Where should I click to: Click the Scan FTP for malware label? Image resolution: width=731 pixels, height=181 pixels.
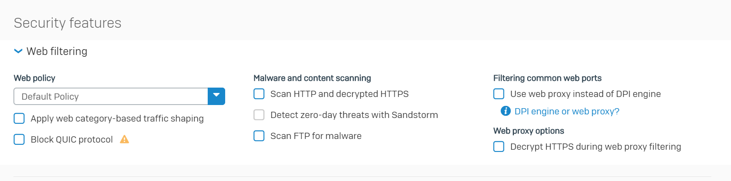pyautogui.click(x=316, y=136)
